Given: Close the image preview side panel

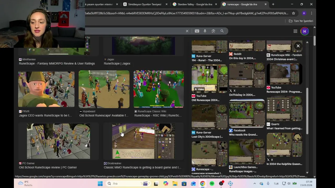Looking at the screenshot, I should (298, 46).
